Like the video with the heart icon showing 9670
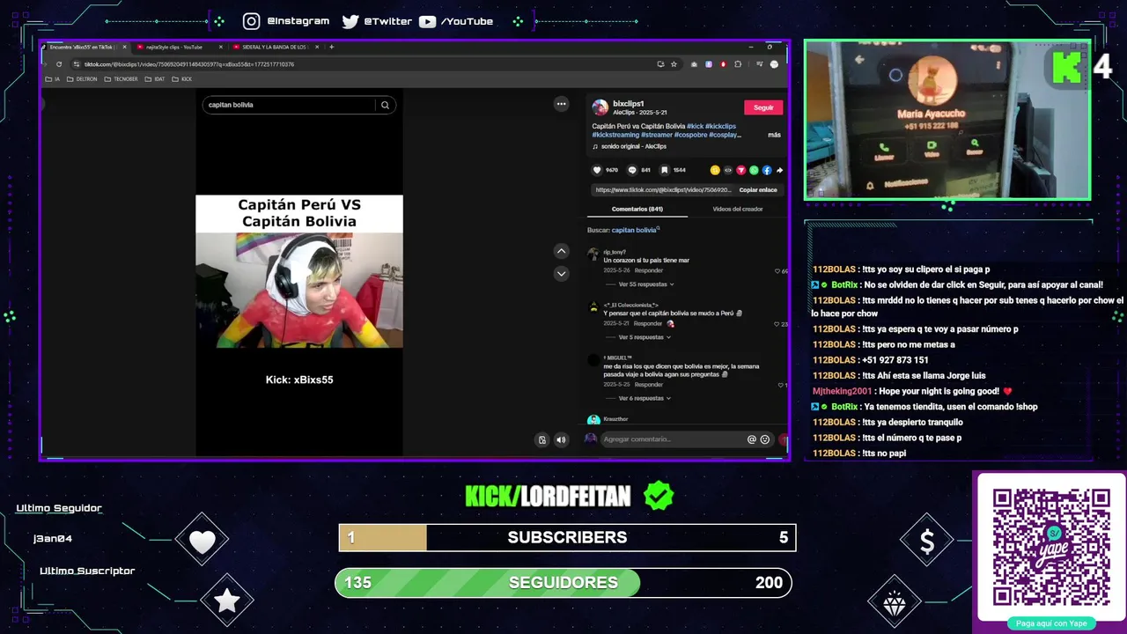1127x634 pixels. click(597, 170)
